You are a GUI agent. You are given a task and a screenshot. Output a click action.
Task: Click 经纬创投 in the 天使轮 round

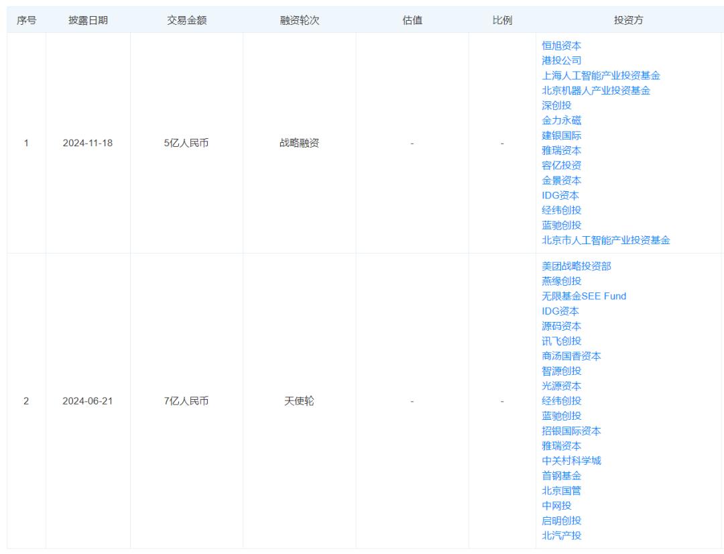[561, 401]
